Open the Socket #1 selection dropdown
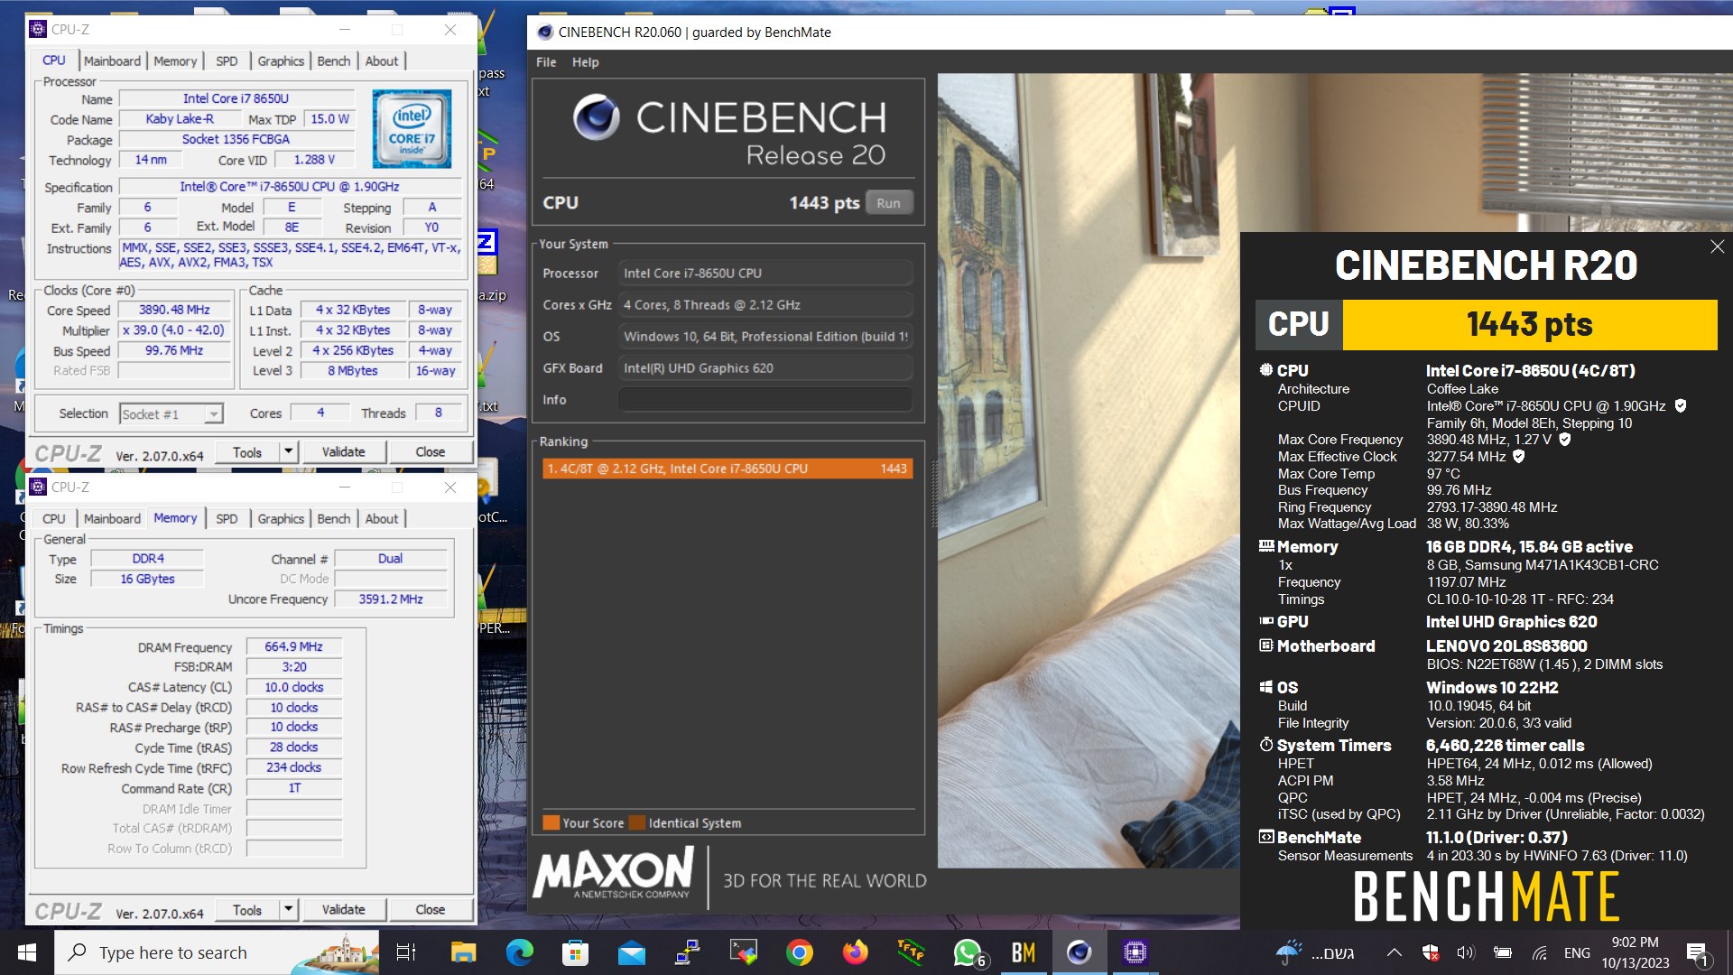The height and width of the screenshot is (975, 1733). point(171,413)
